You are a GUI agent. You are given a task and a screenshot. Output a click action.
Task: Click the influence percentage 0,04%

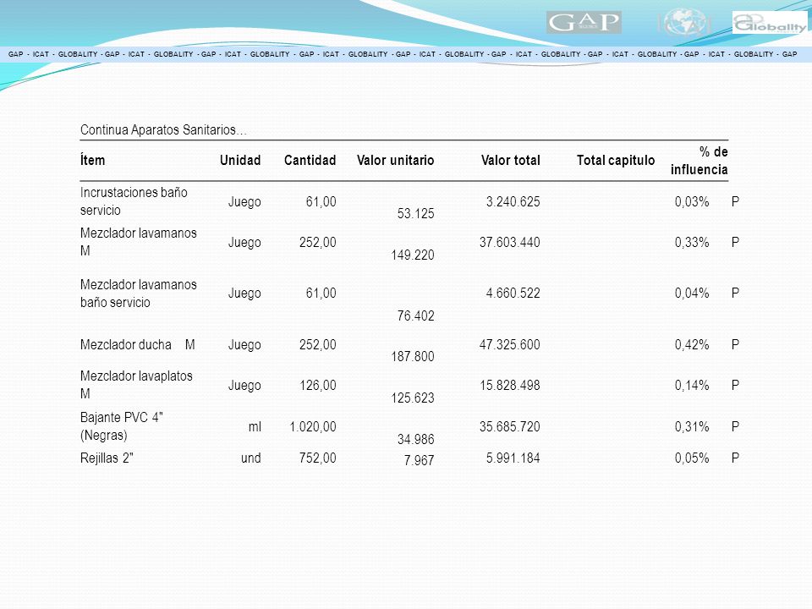pos(692,294)
